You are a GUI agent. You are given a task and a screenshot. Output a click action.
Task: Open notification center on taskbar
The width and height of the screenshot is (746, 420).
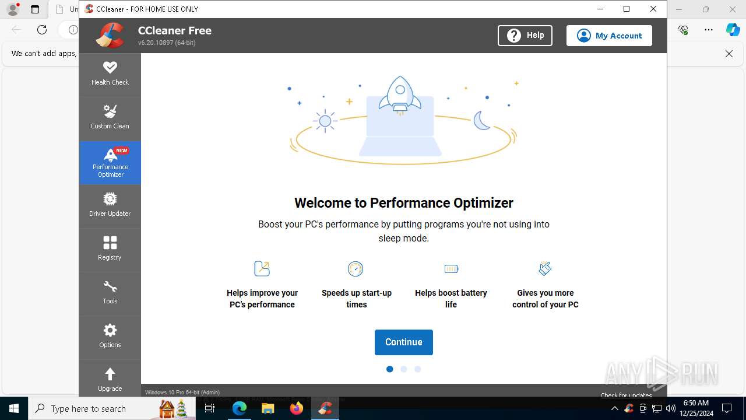click(x=727, y=408)
